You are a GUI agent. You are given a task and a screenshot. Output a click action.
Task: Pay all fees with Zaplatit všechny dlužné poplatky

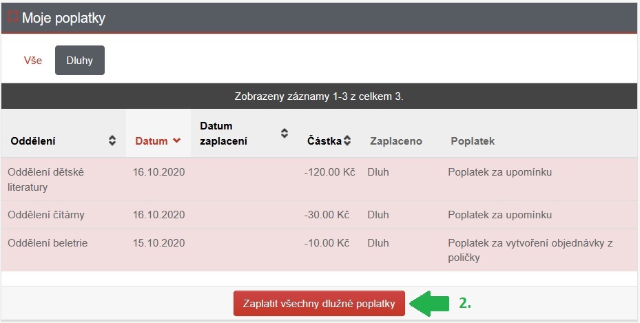coord(319,304)
